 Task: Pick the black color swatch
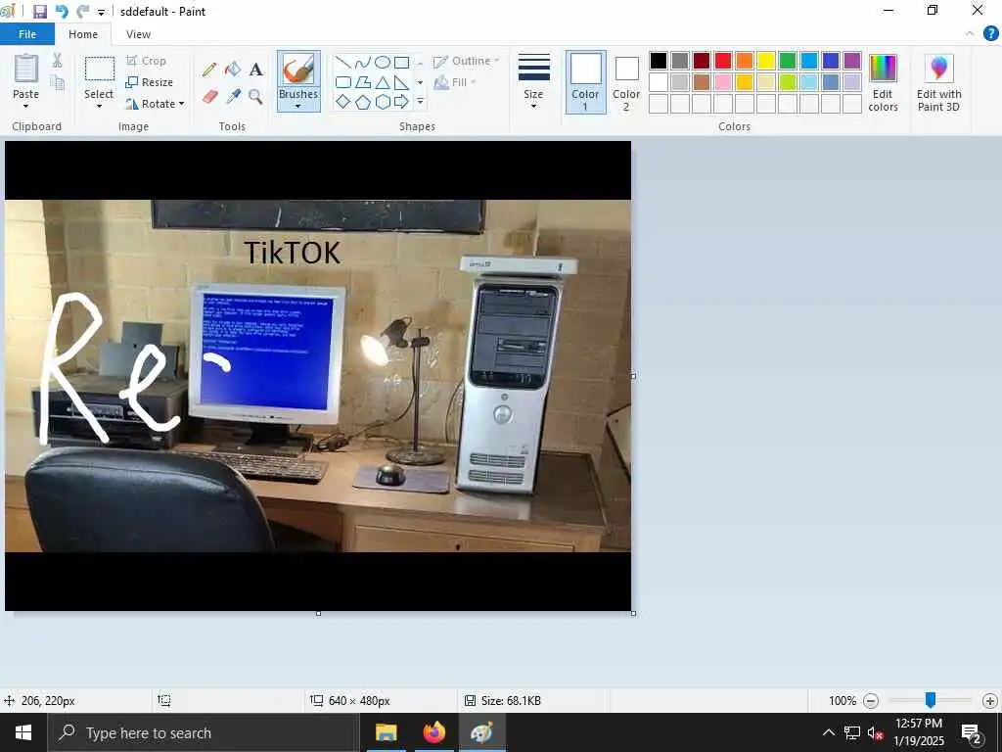tap(659, 61)
